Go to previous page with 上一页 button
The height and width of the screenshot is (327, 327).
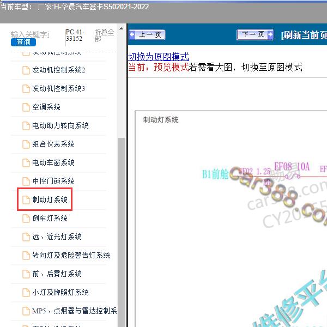point(147,35)
